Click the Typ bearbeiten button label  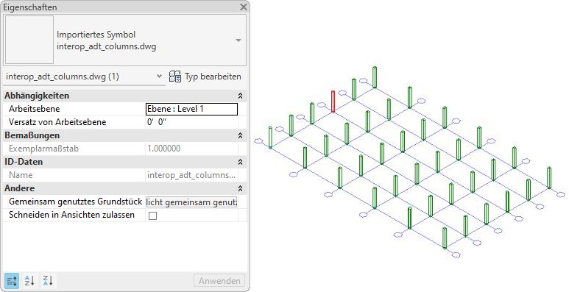coord(213,76)
